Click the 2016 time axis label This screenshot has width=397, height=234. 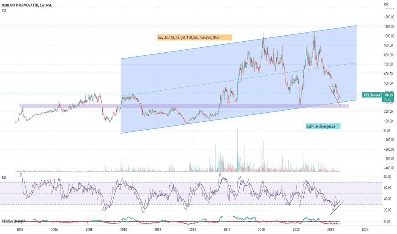tap(227, 229)
